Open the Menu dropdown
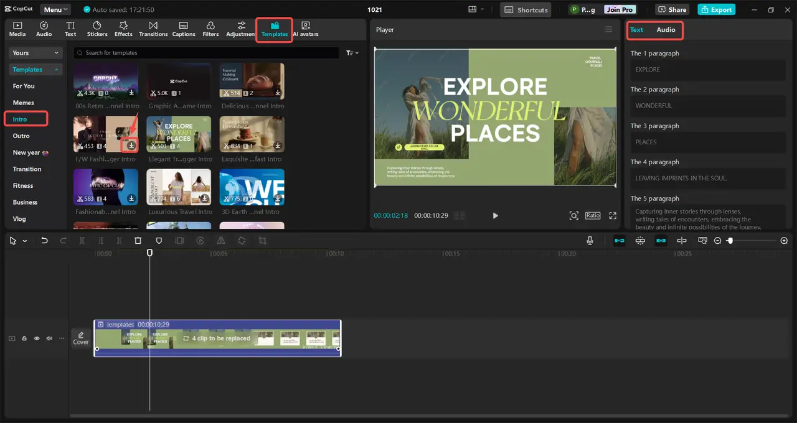This screenshot has width=797, height=423. click(x=56, y=10)
